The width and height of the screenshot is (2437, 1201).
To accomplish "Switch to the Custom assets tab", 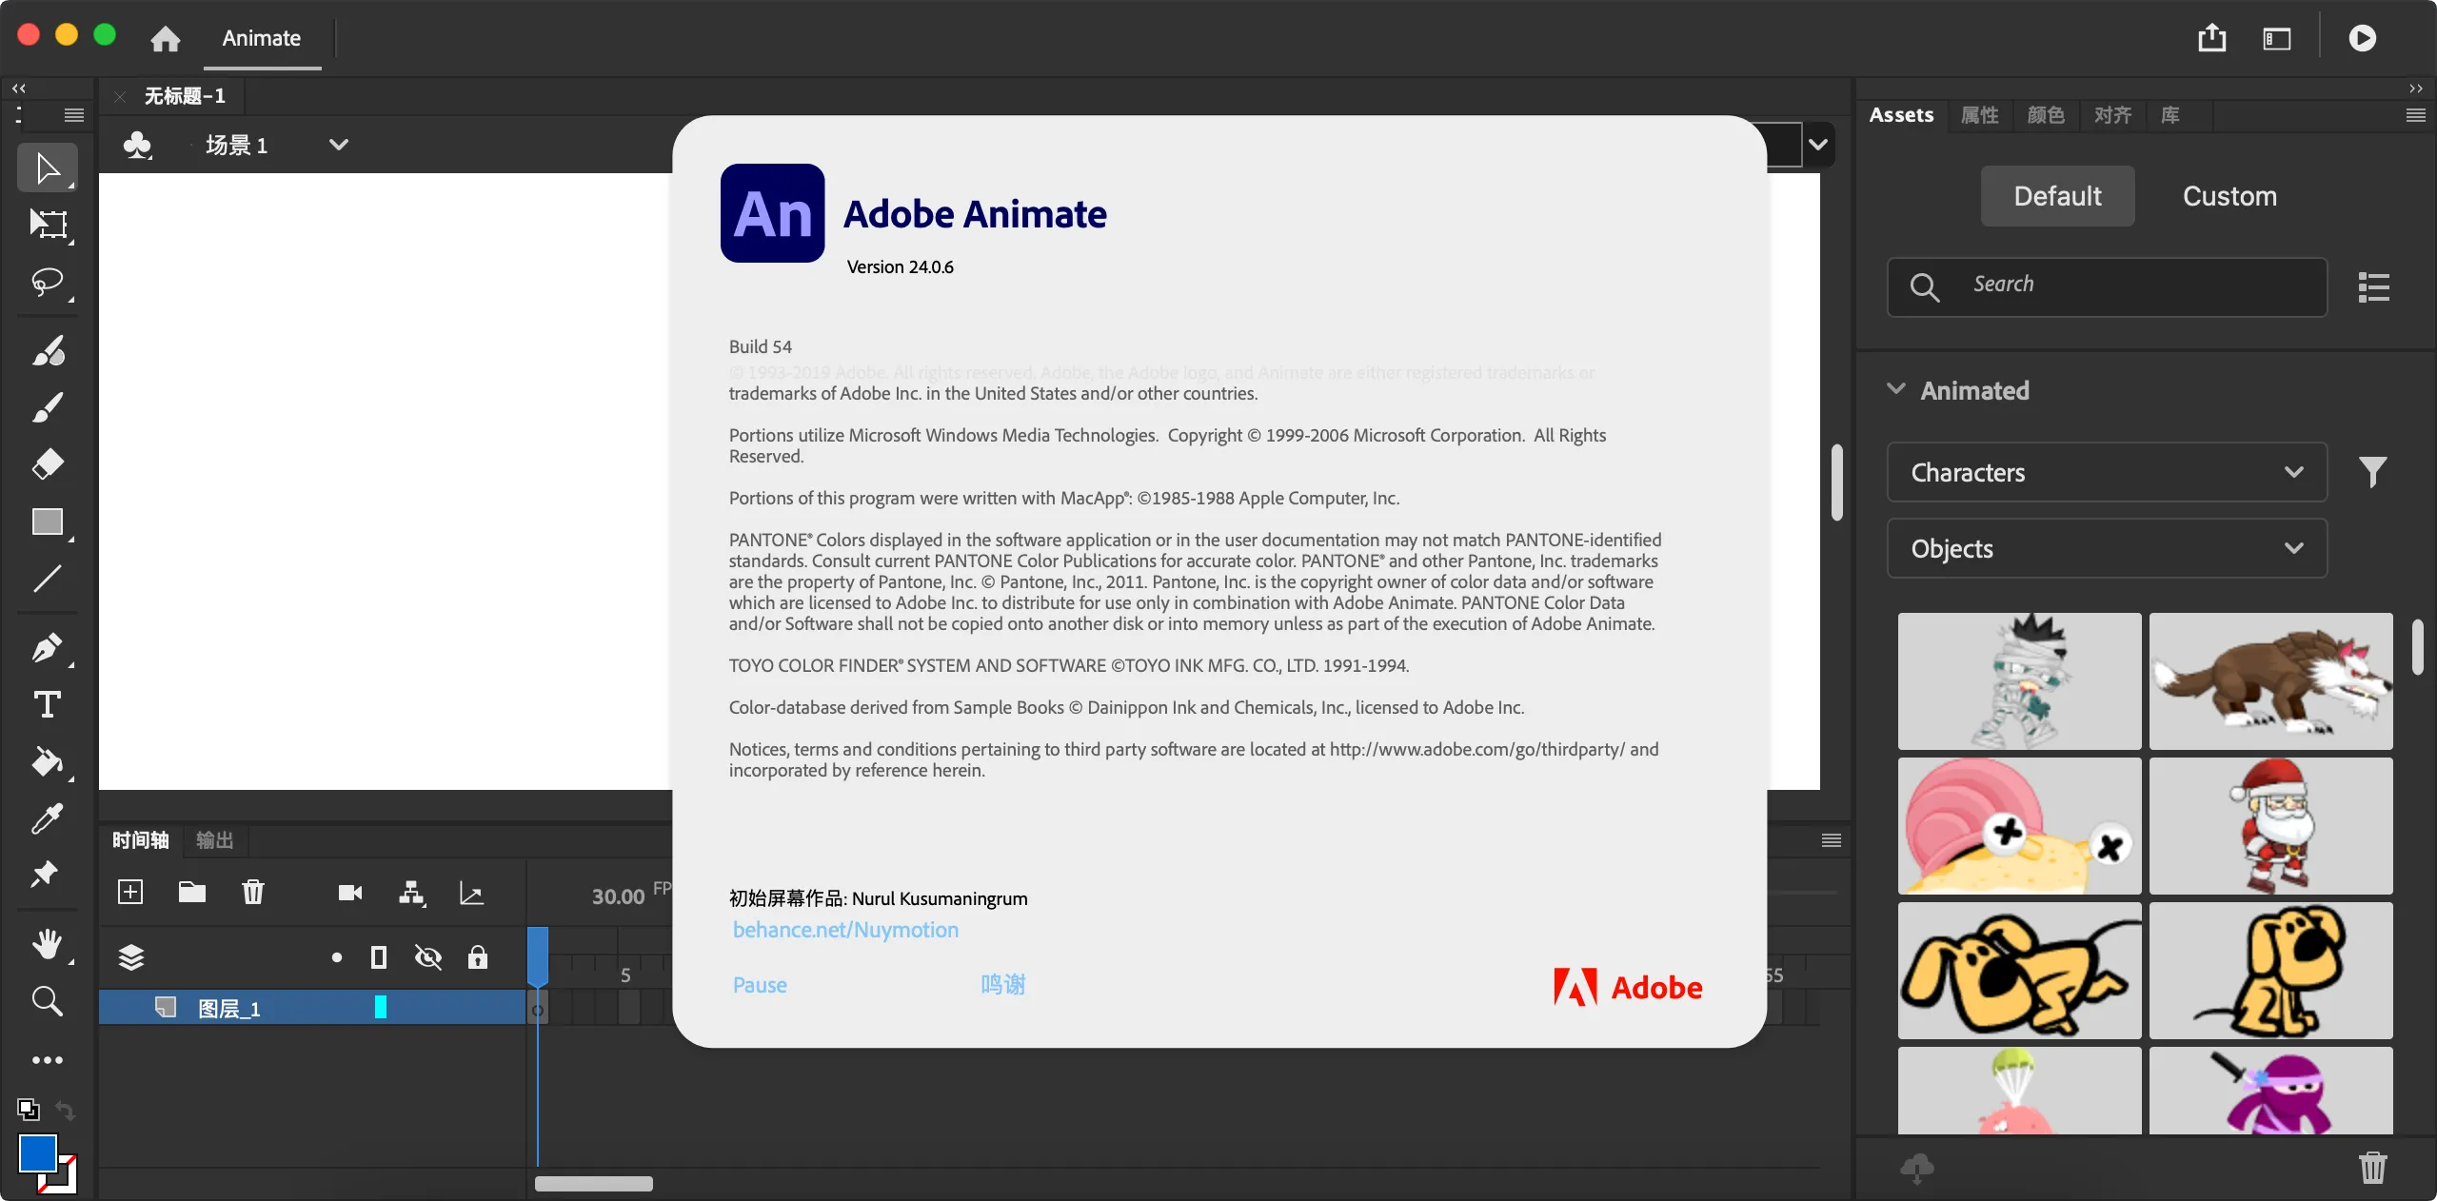I will (x=2229, y=196).
